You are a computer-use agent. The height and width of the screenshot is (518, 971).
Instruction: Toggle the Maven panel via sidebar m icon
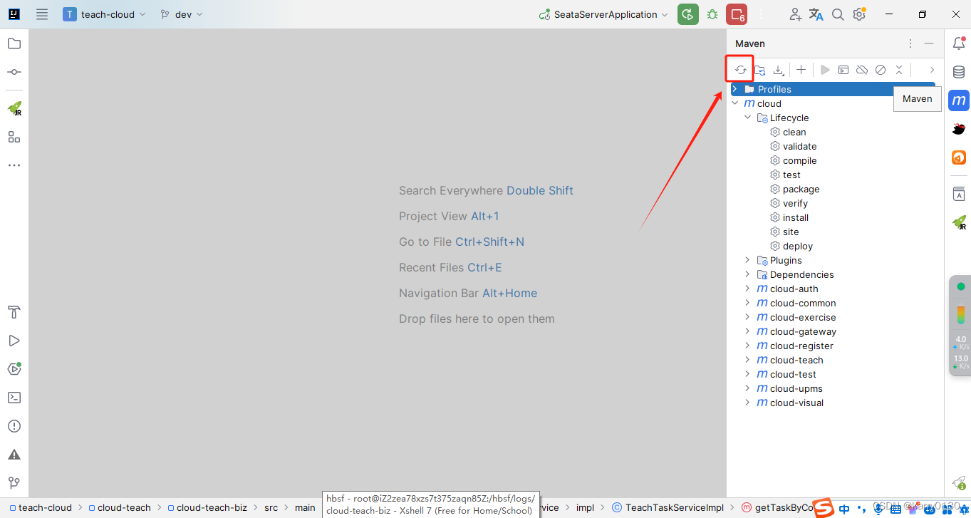[x=958, y=100]
